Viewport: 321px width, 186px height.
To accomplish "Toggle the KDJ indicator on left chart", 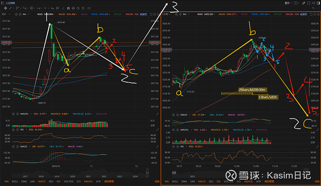I will point(51,181).
